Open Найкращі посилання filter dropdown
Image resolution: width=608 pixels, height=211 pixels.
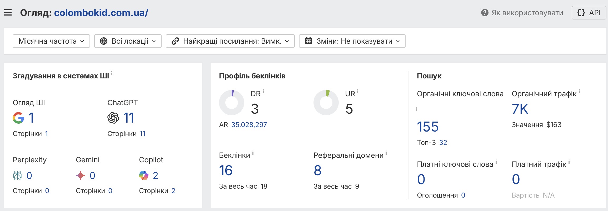click(230, 41)
